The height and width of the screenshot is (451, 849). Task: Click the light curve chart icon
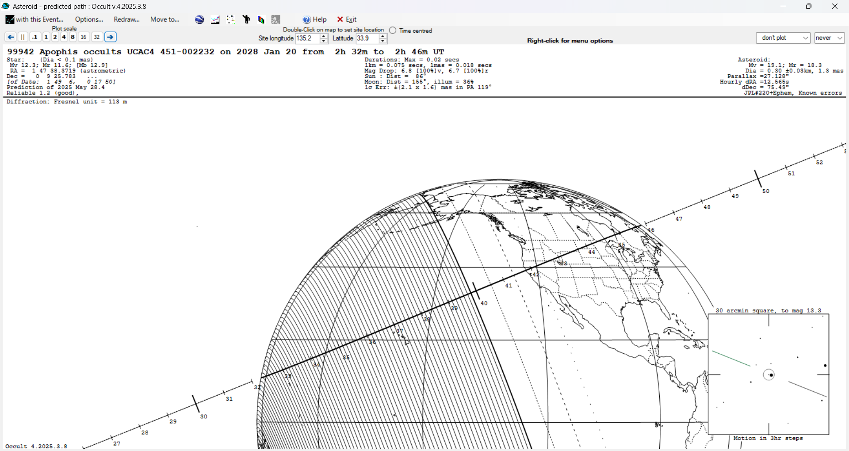pos(215,19)
